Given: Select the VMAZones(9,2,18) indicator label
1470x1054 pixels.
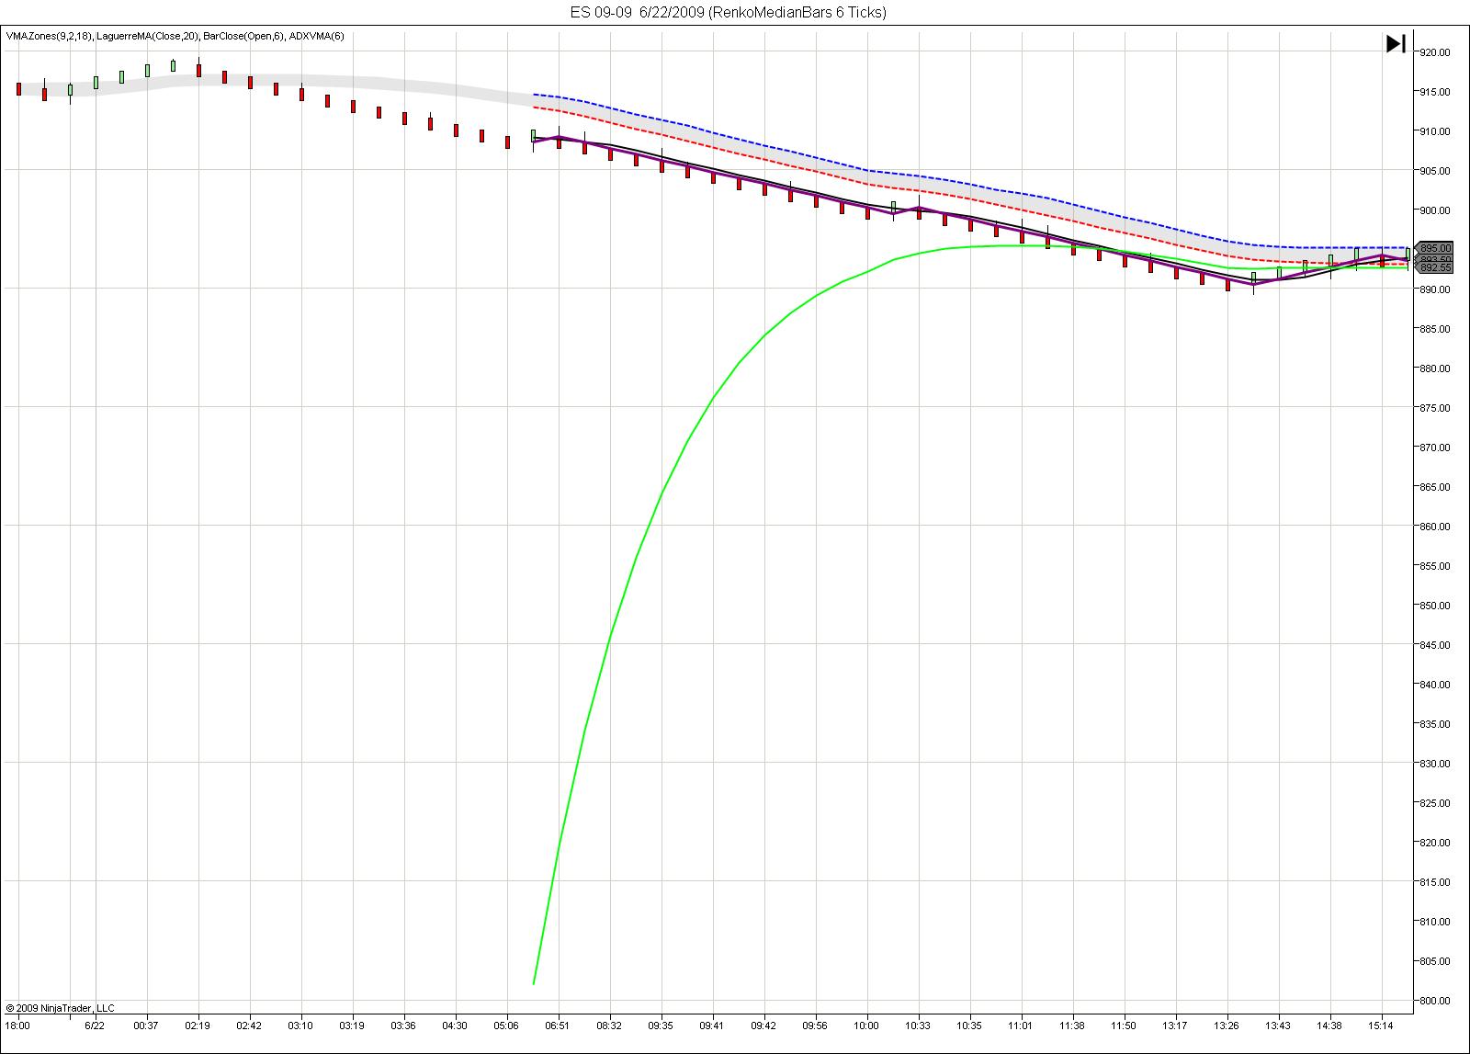Looking at the screenshot, I should pos(49,36).
